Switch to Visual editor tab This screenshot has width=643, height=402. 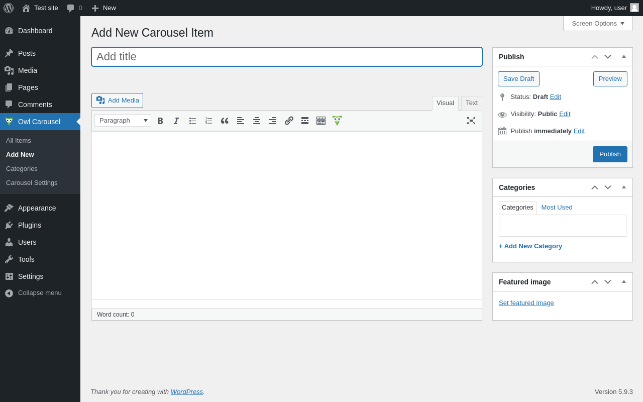(445, 103)
